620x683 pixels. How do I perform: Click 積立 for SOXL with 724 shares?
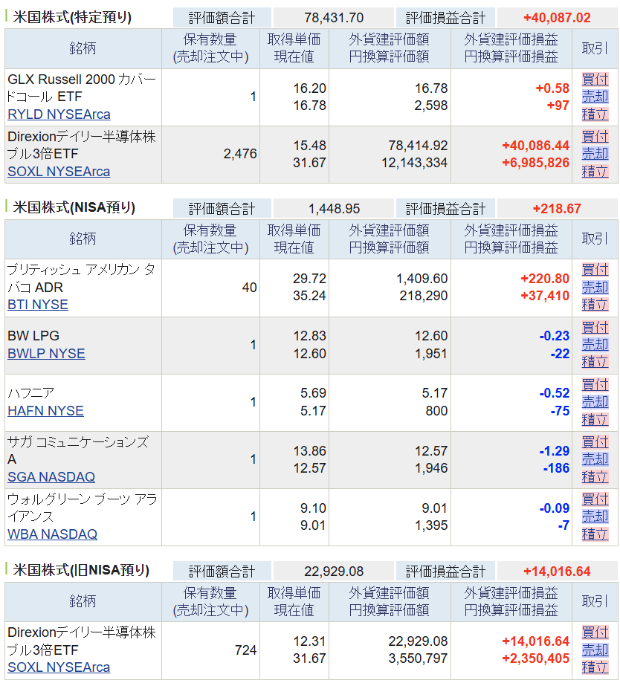click(595, 667)
